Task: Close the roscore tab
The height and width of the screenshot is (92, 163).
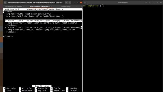Action: 26,6
